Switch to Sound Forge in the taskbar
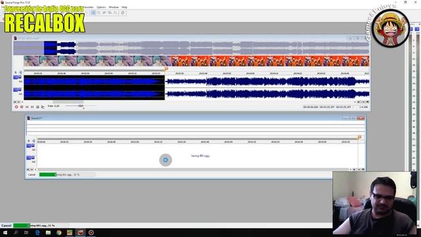Screen dimensions: 421x237 click(80, 232)
